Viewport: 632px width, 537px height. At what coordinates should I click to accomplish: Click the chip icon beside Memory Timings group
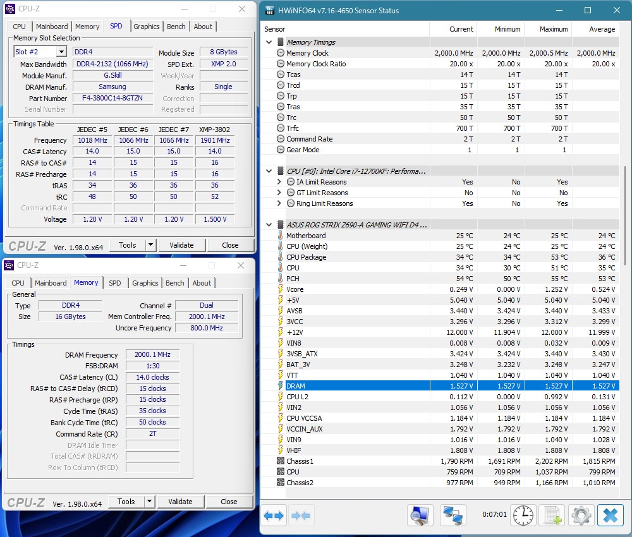281,42
